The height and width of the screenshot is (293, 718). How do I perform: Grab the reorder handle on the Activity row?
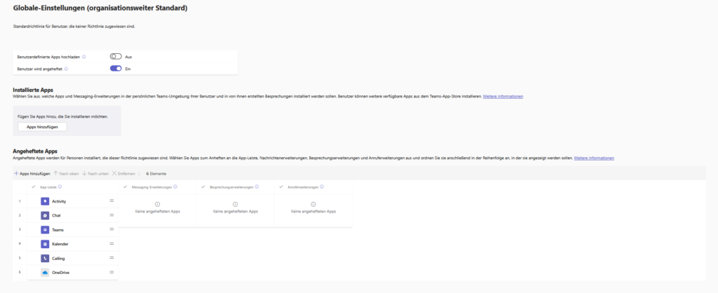111,201
